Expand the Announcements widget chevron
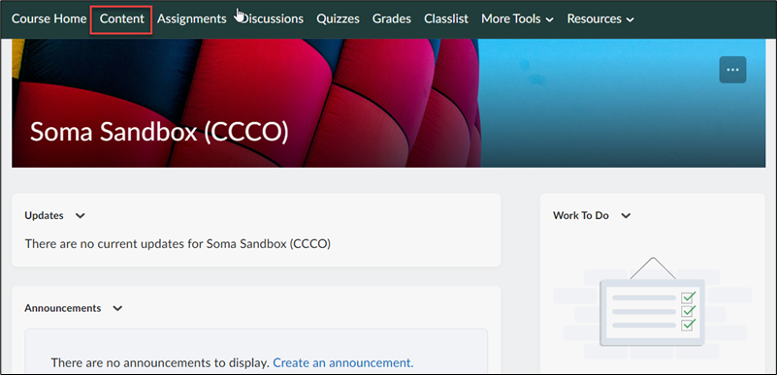The height and width of the screenshot is (375, 777). (117, 308)
